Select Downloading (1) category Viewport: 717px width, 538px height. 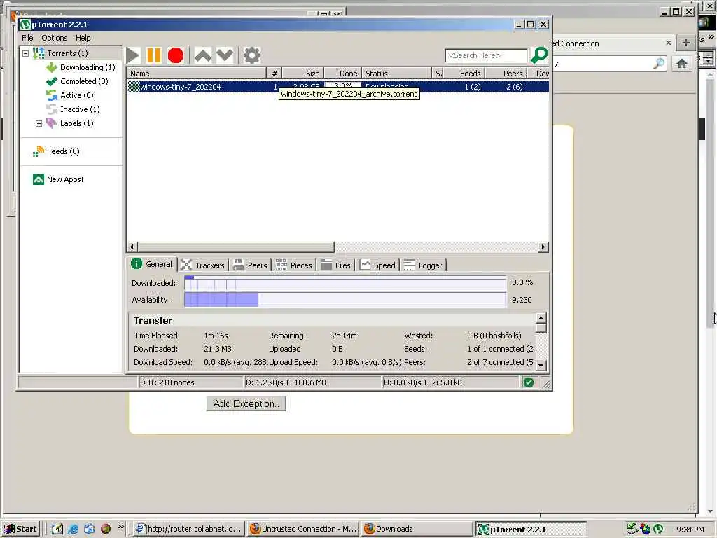(88, 67)
